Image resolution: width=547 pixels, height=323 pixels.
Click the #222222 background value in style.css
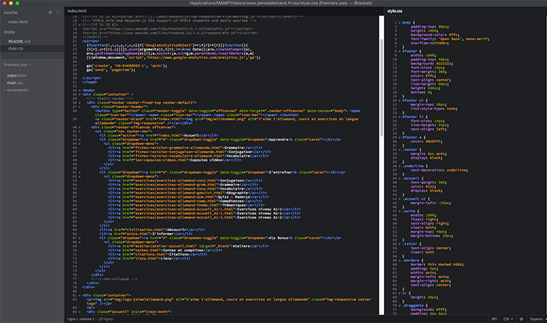(x=444, y=63)
